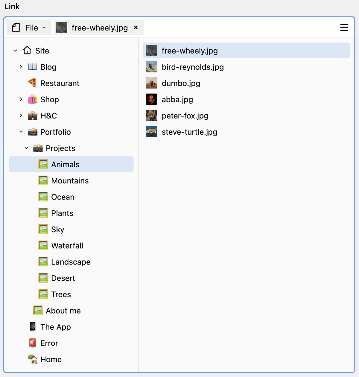Viewport: 359px width, 377px height.
Task: Select the Home page
Action: [71, 359]
